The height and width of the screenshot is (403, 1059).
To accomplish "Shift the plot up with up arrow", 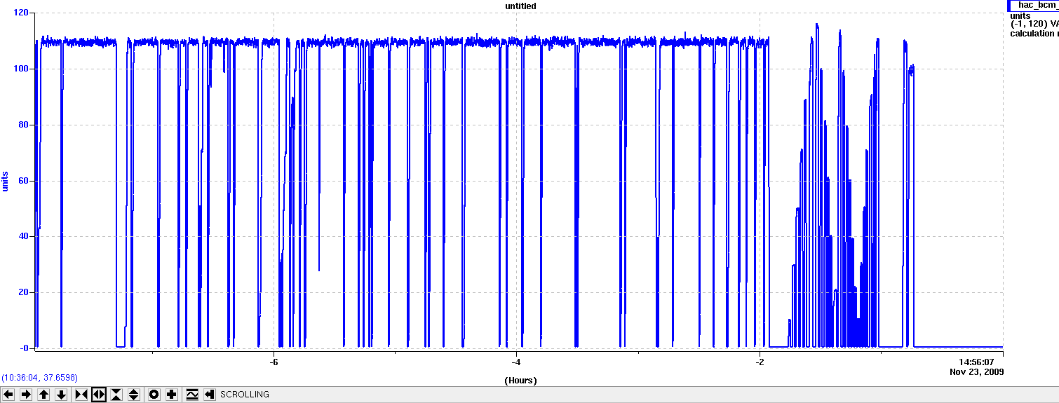I will (43, 395).
